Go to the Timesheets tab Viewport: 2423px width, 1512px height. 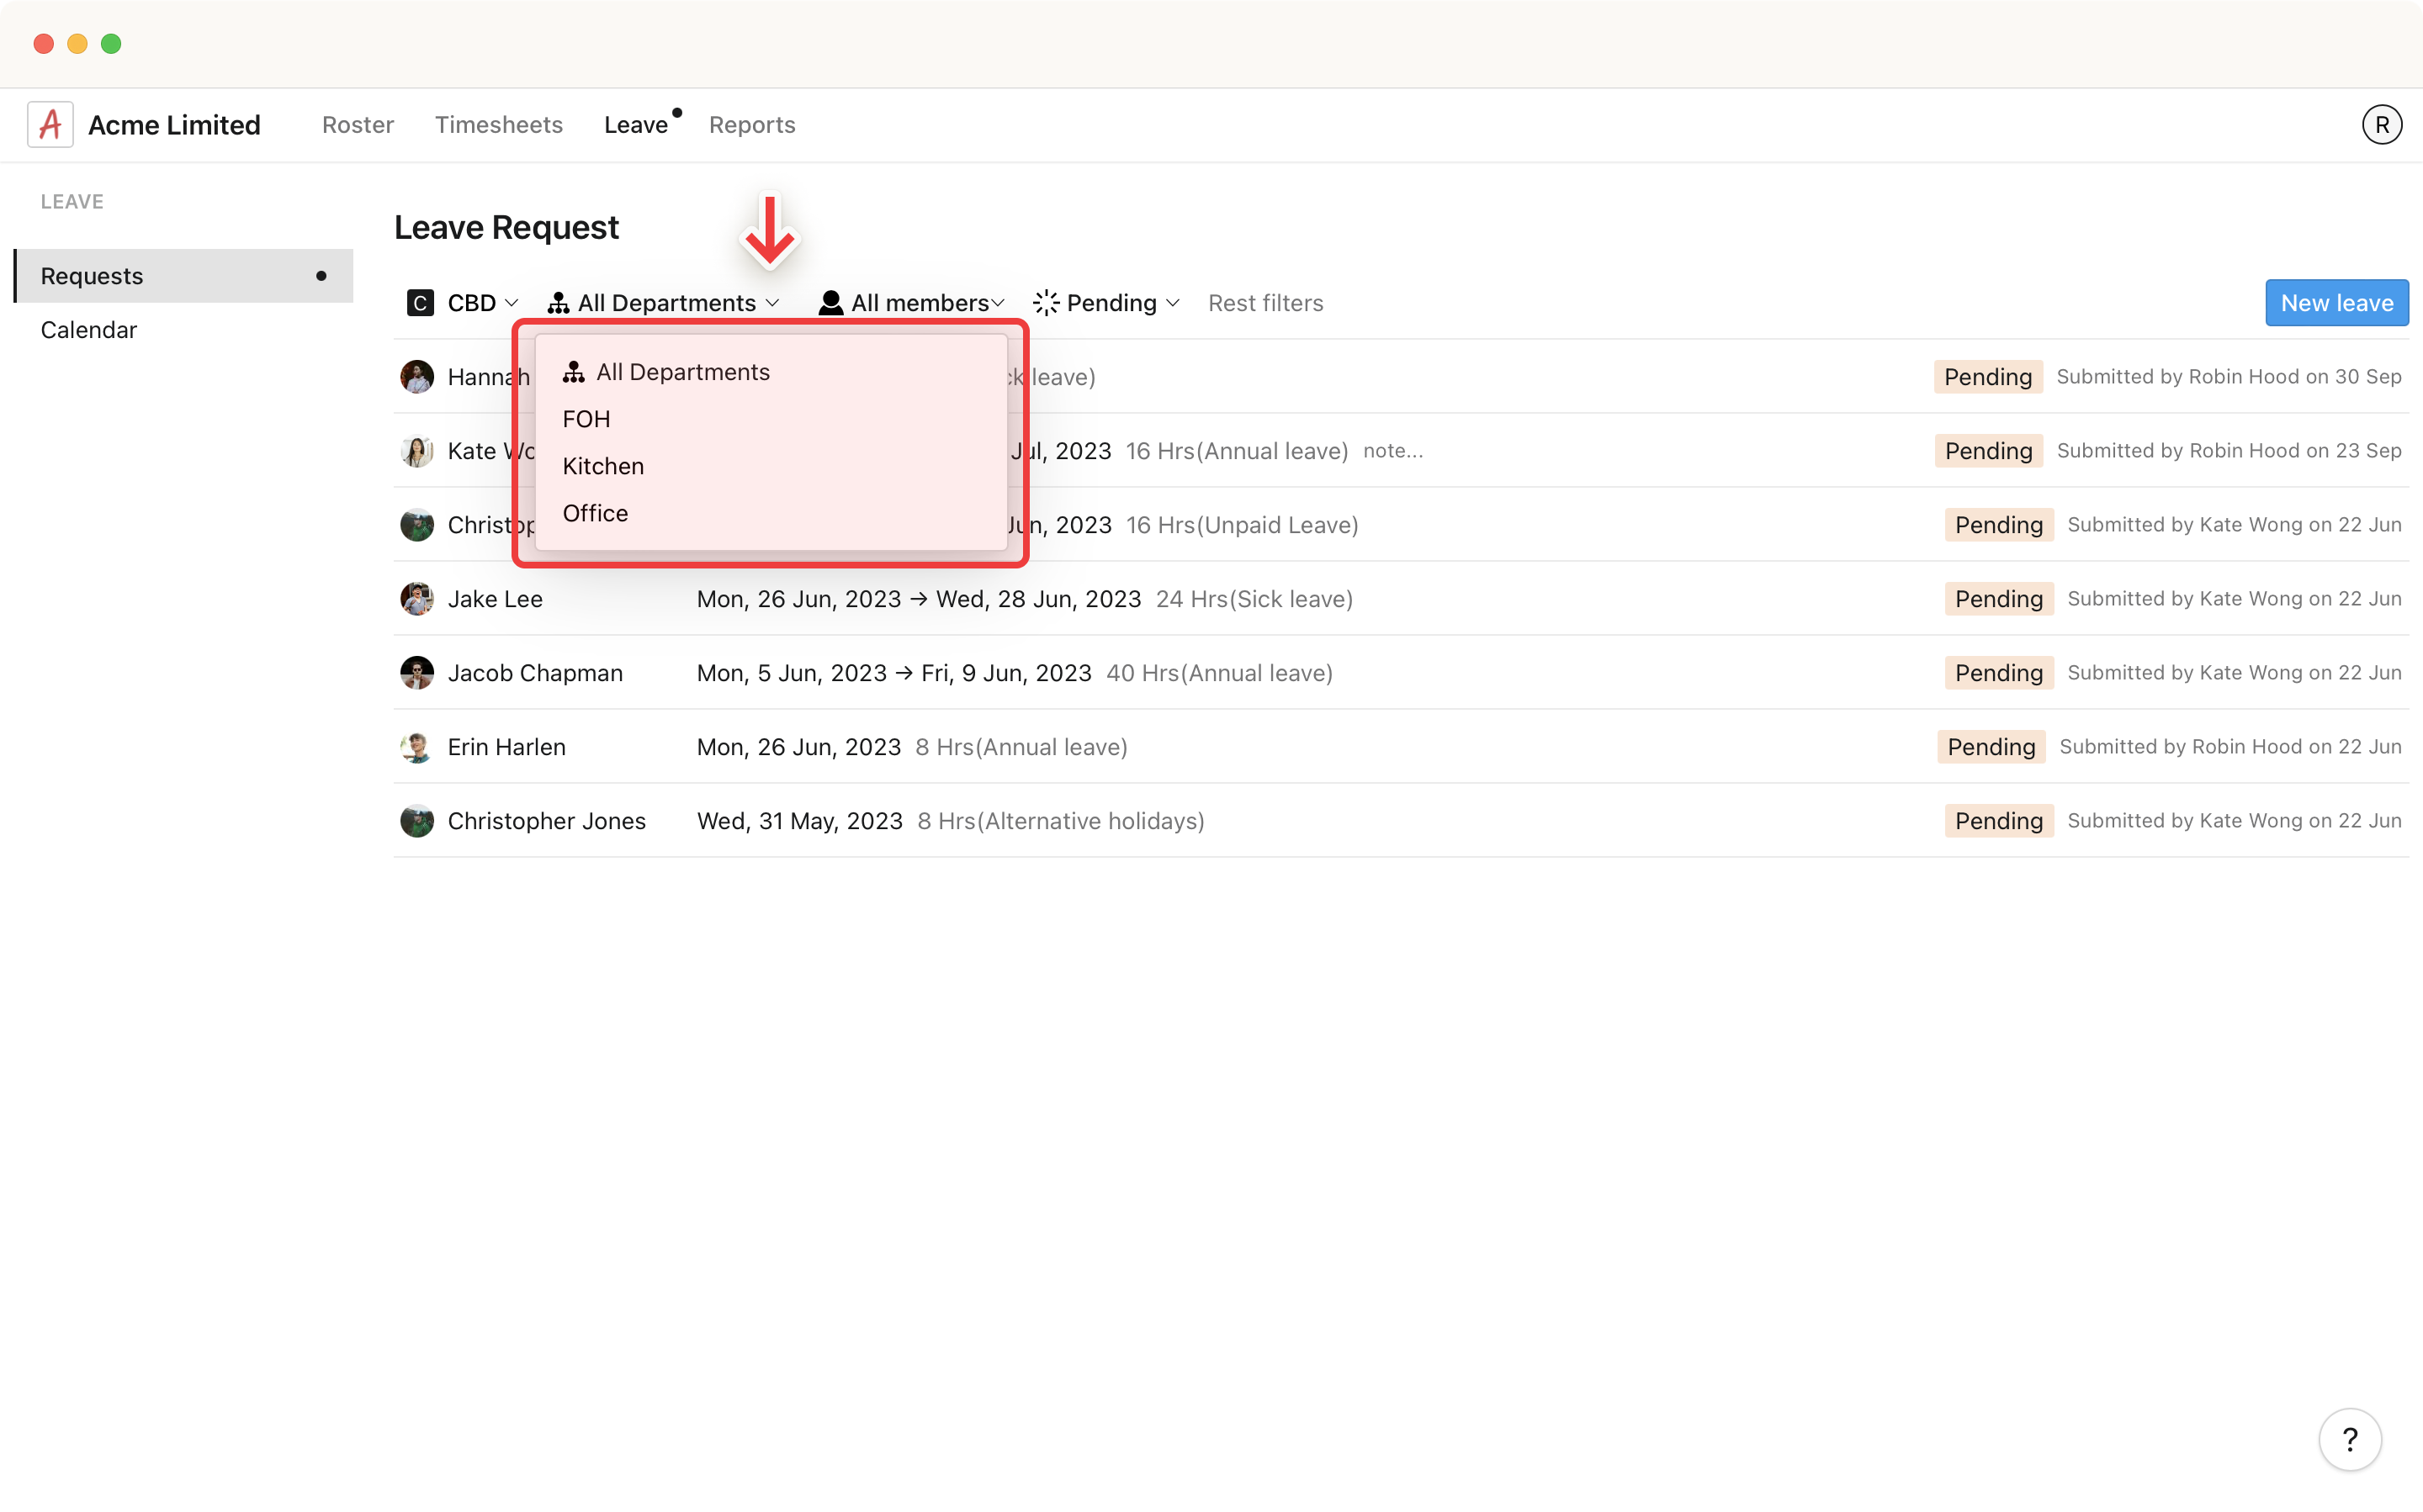coord(498,124)
